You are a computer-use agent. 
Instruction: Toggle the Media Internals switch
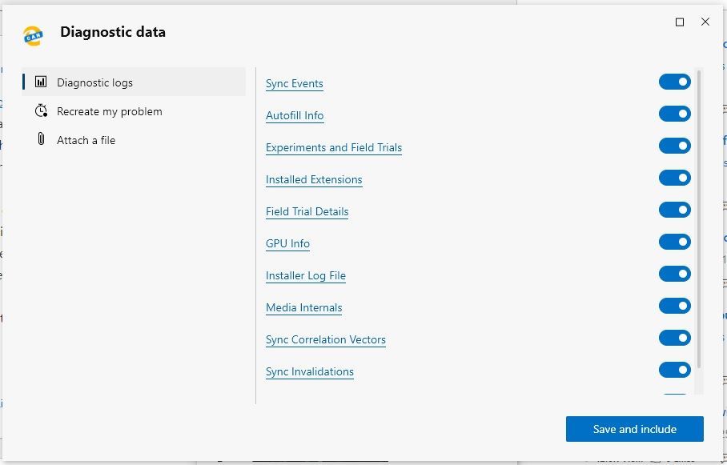(x=675, y=306)
